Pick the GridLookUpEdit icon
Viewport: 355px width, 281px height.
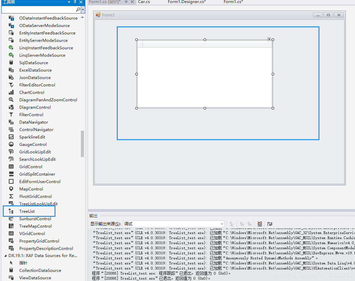[x=11, y=152]
